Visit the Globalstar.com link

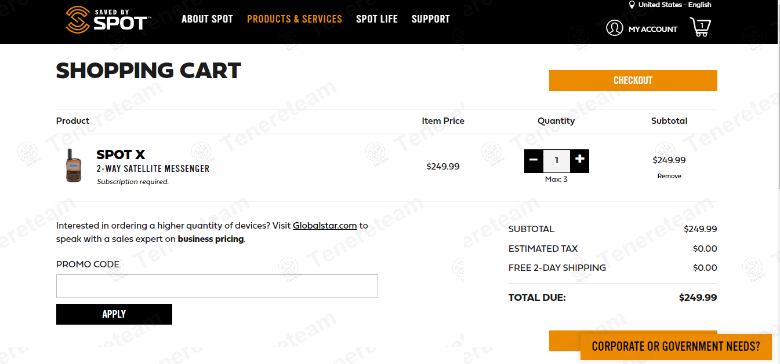(x=325, y=226)
